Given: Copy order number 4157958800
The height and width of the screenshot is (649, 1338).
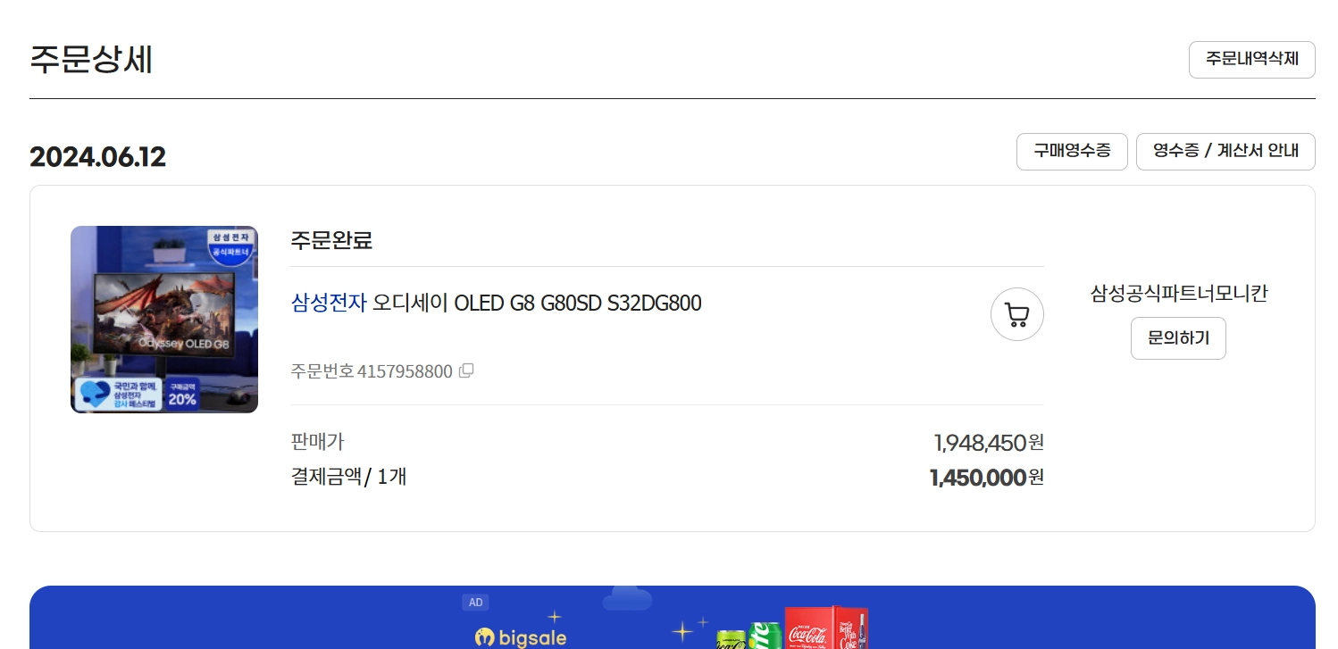Looking at the screenshot, I should [x=466, y=370].
